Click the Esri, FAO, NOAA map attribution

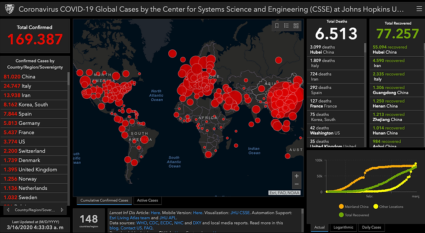pos(284,193)
